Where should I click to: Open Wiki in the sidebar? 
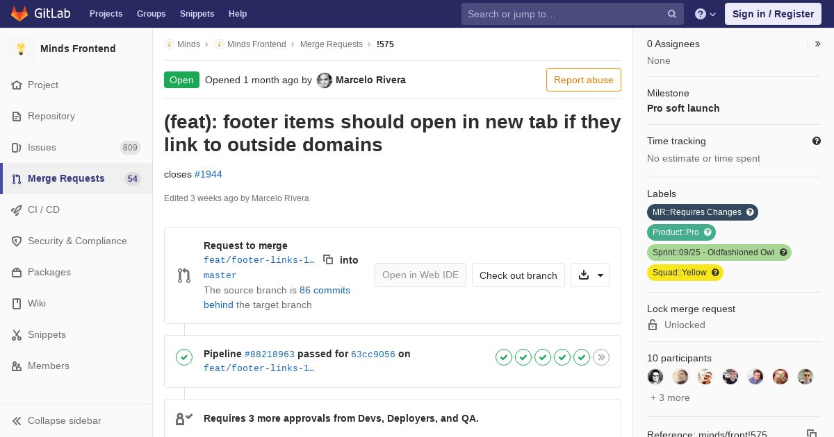[76, 303]
